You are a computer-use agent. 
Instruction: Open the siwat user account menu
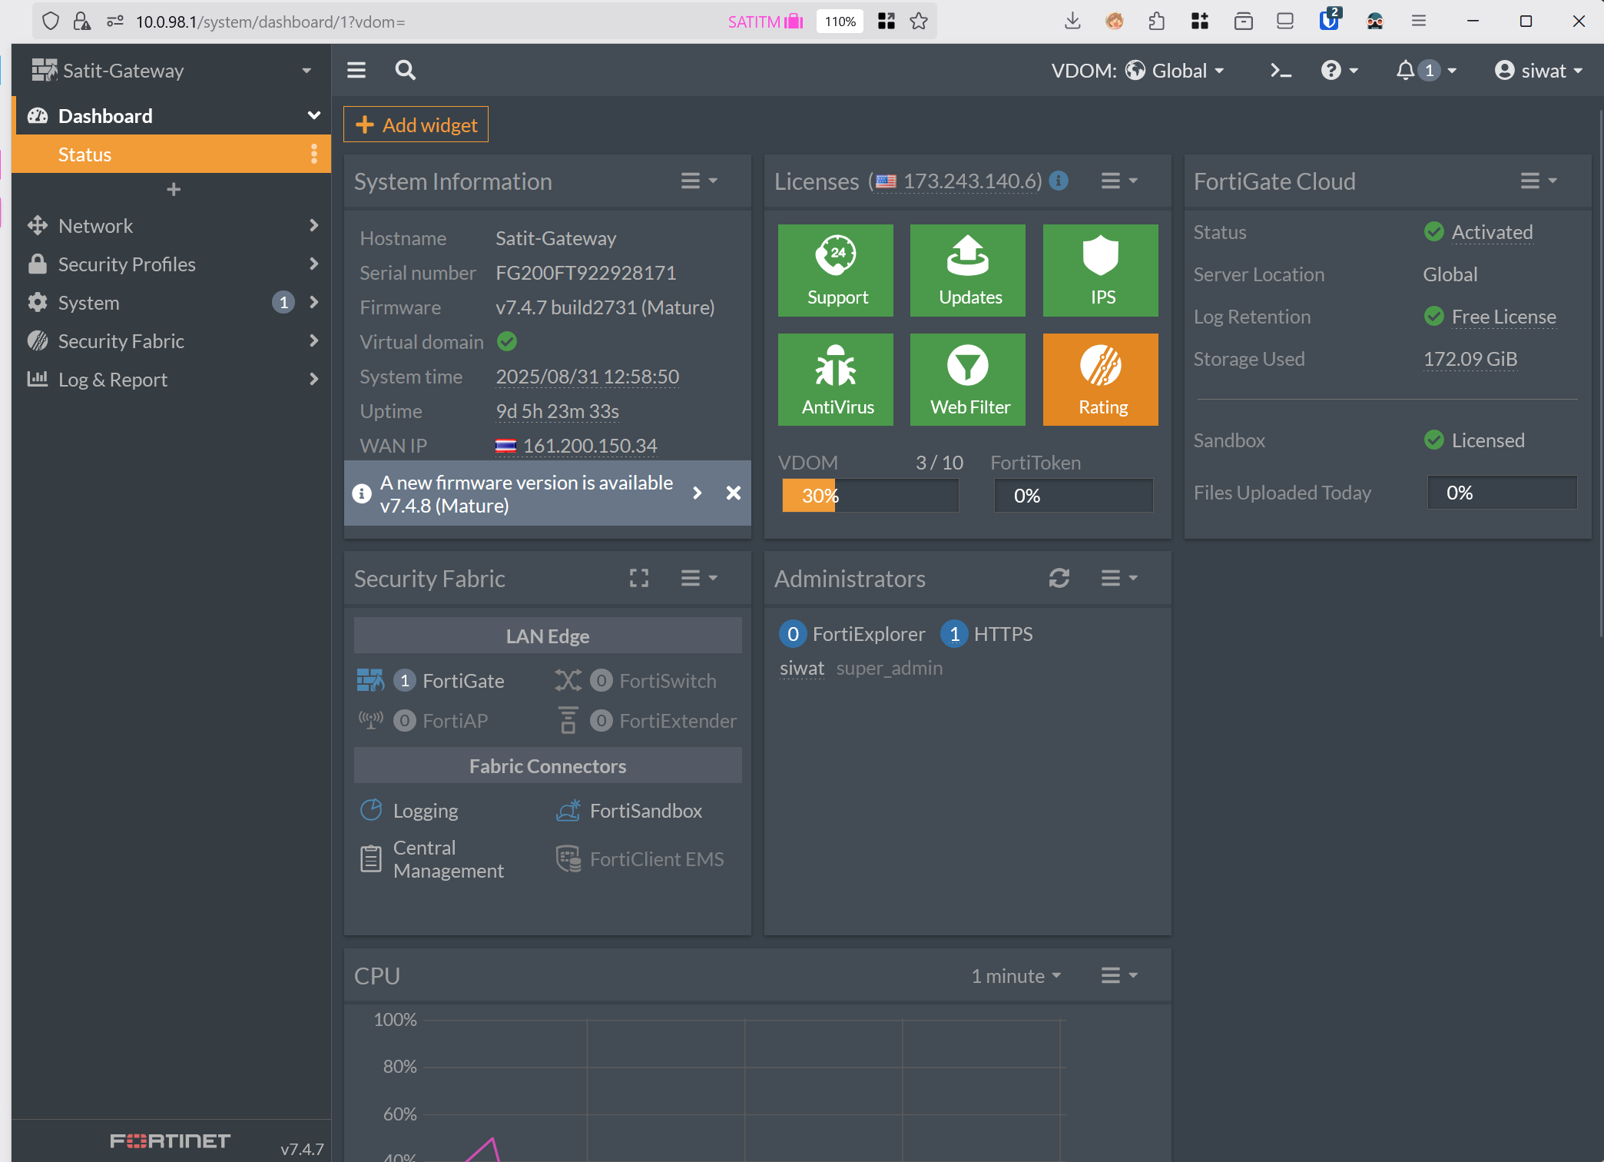pos(1539,71)
